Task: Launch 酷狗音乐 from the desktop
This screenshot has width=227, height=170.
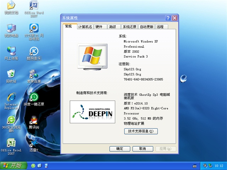Action: 34,51
